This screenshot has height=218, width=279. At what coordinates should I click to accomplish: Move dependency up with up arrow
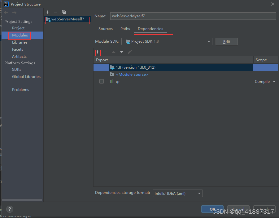point(114,52)
